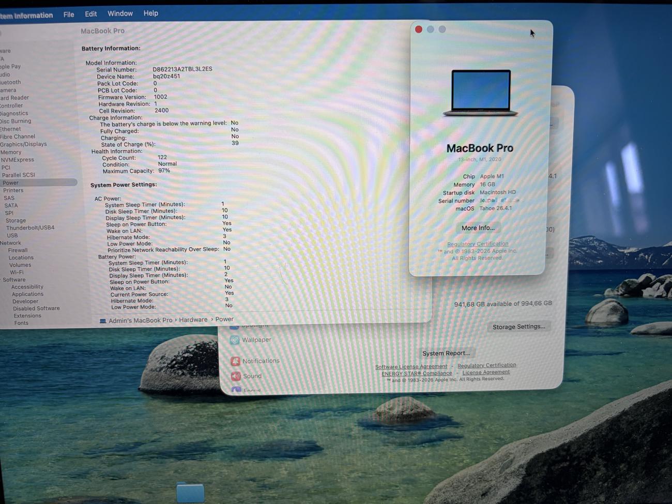Select Disc Burning in the sidebar
This screenshot has width=672, height=504.
pyautogui.click(x=16, y=121)
